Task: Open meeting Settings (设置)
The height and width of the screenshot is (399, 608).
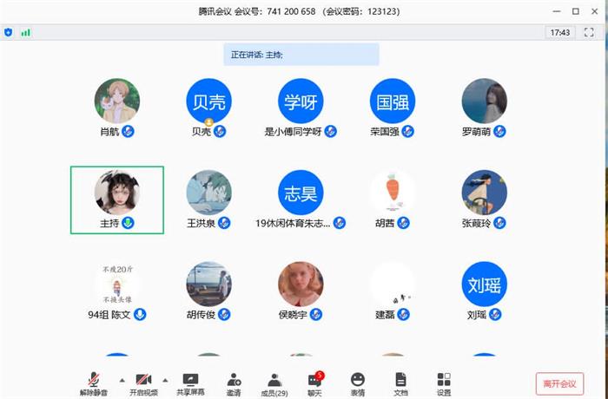Action: pos(444,380)
